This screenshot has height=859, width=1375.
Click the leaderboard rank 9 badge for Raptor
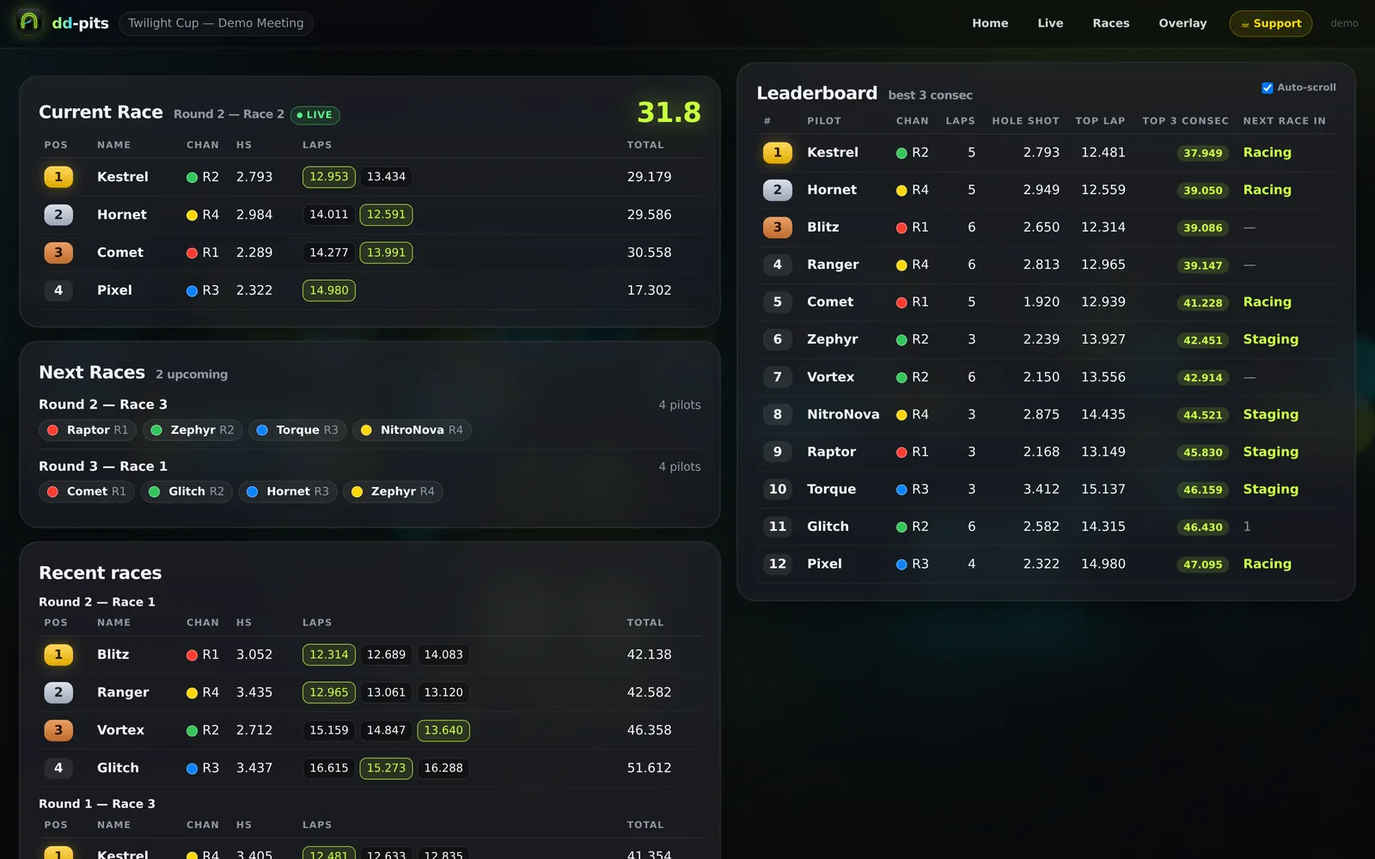778,452
